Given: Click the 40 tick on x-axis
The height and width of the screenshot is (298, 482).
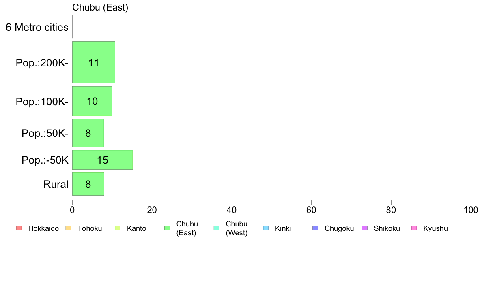Looking at the screenshot, I should 232,210.
